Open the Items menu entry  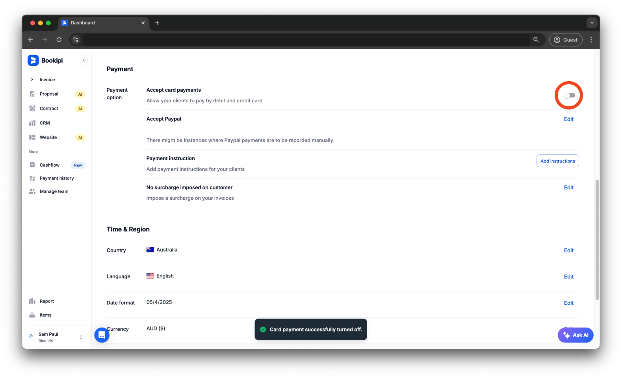(45, 315)
